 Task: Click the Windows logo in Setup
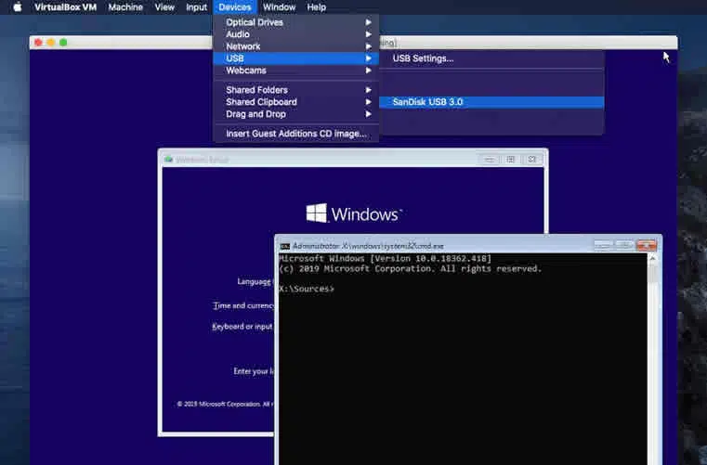(317, 214)
